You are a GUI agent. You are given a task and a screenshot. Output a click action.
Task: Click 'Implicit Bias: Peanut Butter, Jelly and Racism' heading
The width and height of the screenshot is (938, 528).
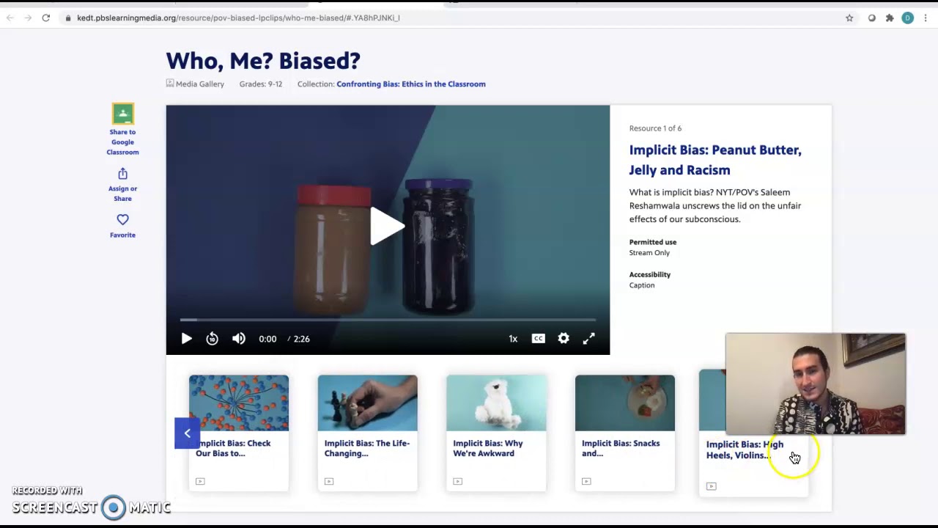click(x=715, y=160)
